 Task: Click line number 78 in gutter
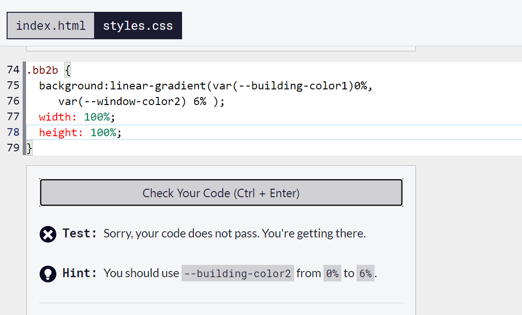13,132
